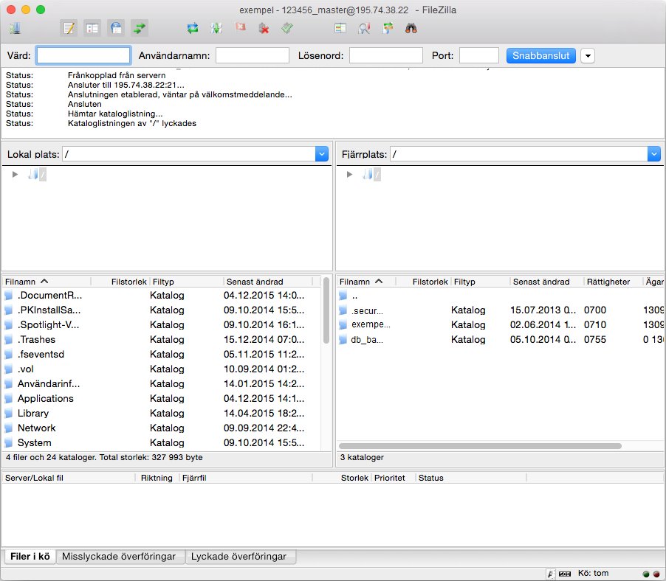Select the .PKInstallSa... folder row

tap(162, 310)
